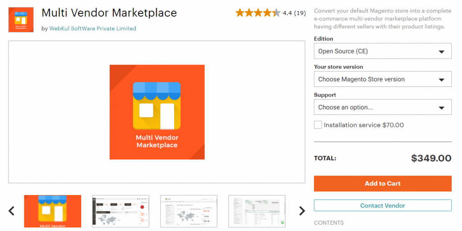The height and width of the screenshot is (231, 462).
Task: Expand Choose Magento Store version dropdown
Action: 383,79
